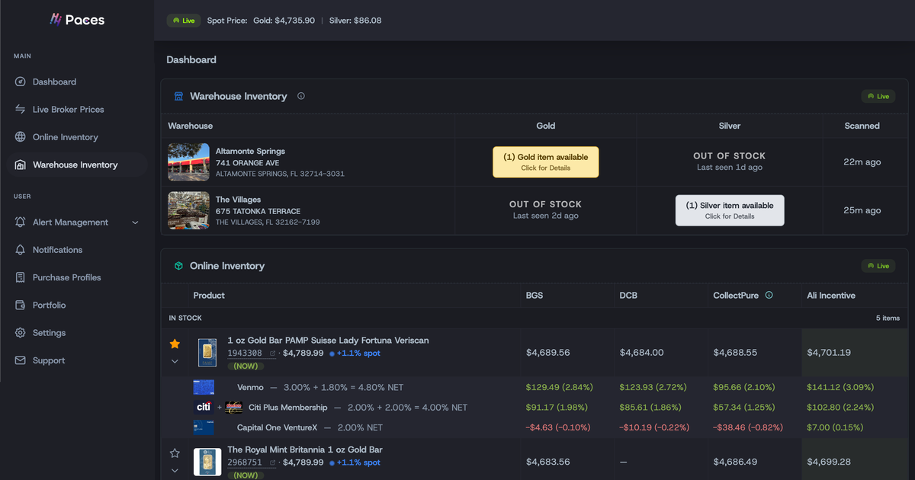Click the Royal Mint Britannia bar thumbnail
The height and width of the screenshot is (480, 915).
(207, 462)
